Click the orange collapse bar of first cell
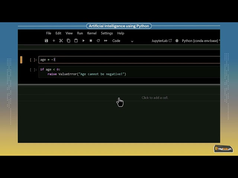 pyautogui.click(x=21, y=60)
